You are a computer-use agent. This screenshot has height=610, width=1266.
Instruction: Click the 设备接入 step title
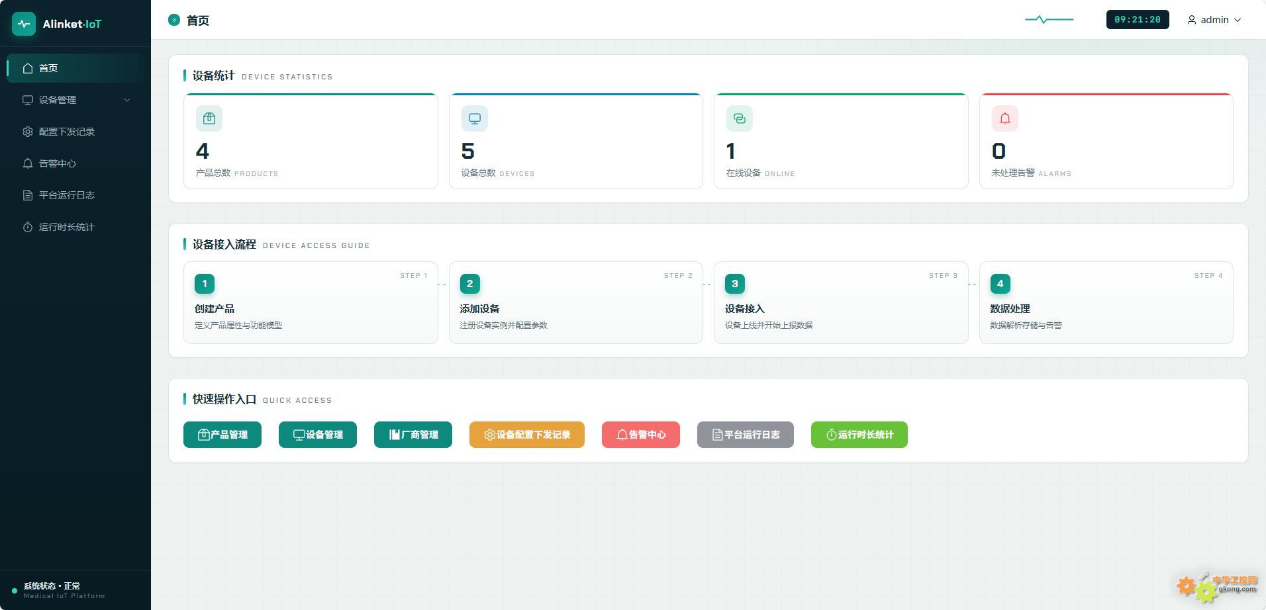745,309
